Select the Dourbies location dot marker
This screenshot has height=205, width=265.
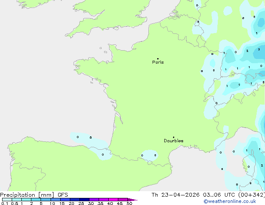click(173, 137)
